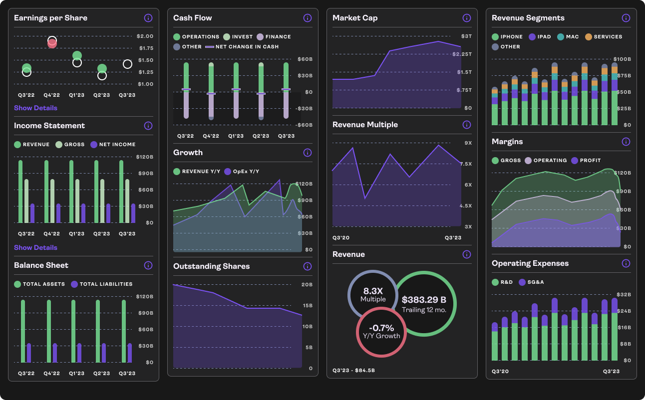645x400 pixels.
Task: Expand Show Details under Earnings per Share
Action: [35, 108]
